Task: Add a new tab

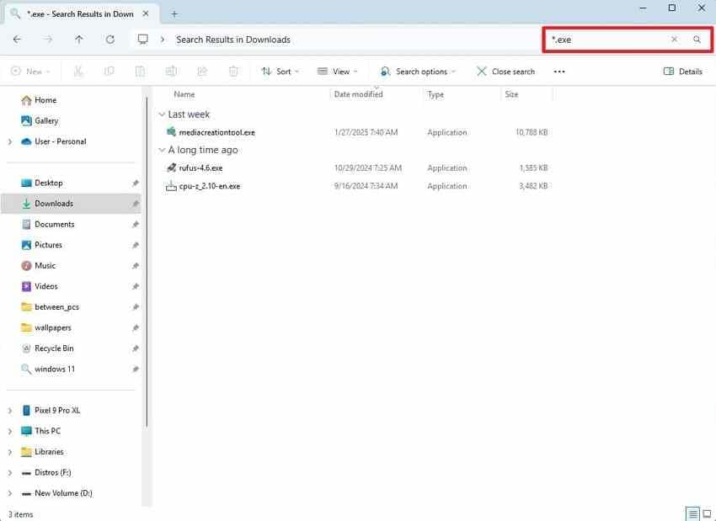Action: point(174,14)
